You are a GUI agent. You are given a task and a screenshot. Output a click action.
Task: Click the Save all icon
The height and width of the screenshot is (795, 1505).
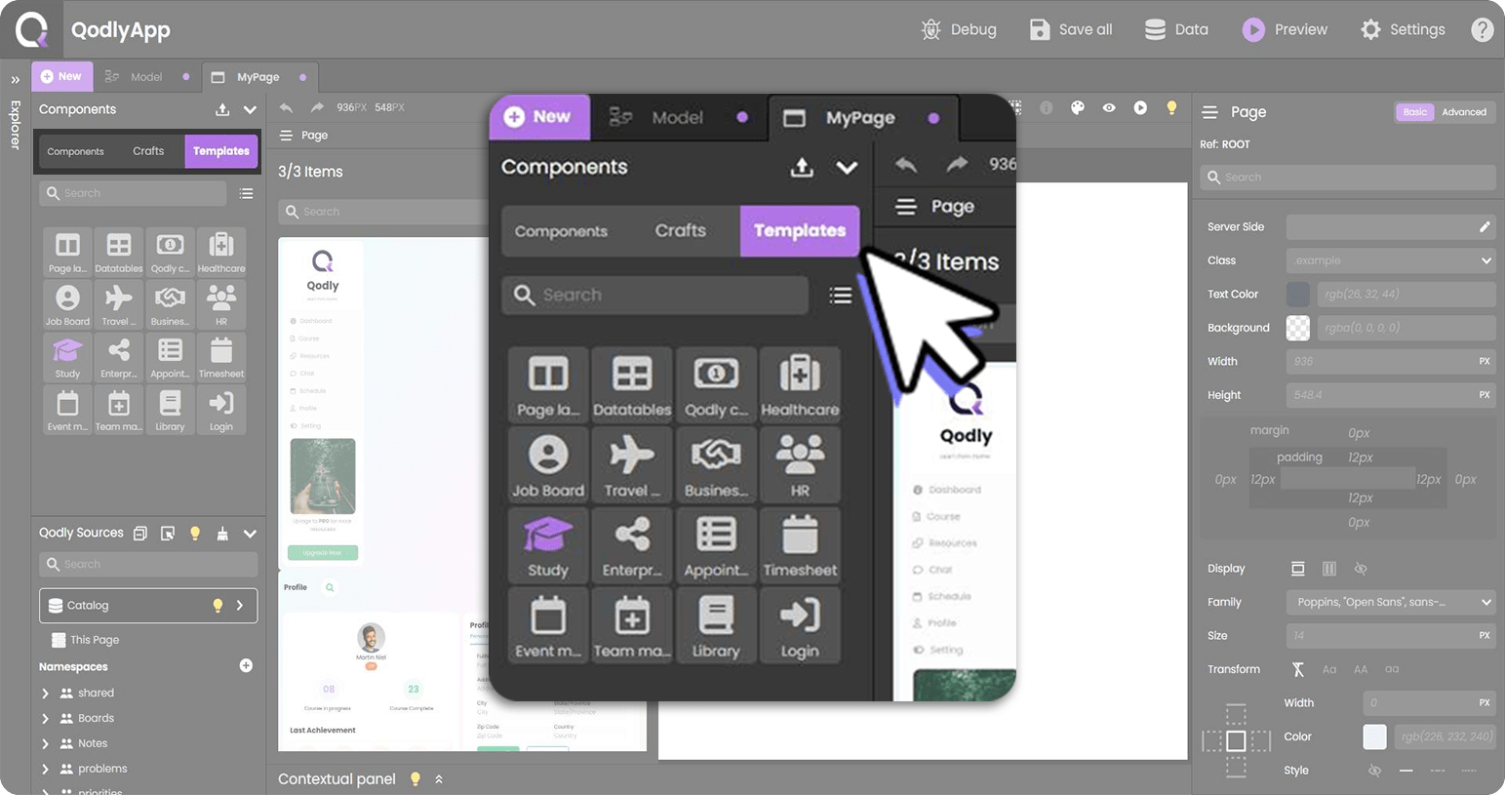click(1040, 29)
